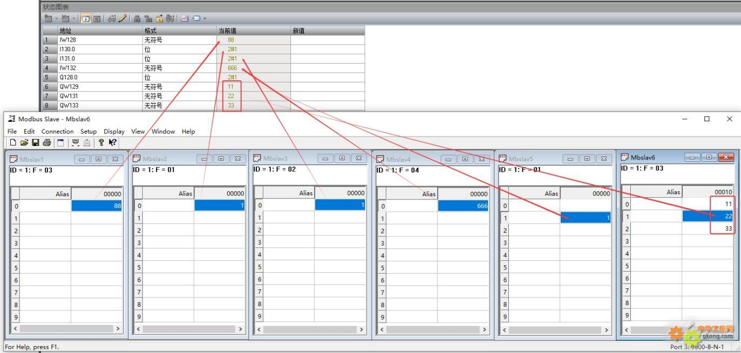Click the New document icon in Modbus Slave
The height and width of the screenshot is (353, 741).
[12, 142]
